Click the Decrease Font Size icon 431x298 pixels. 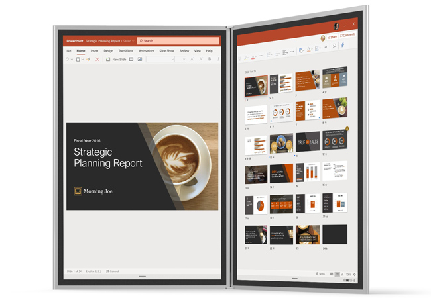[x=201, y=59]
